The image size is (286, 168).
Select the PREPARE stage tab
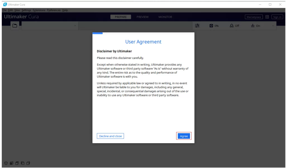point(121,17)
